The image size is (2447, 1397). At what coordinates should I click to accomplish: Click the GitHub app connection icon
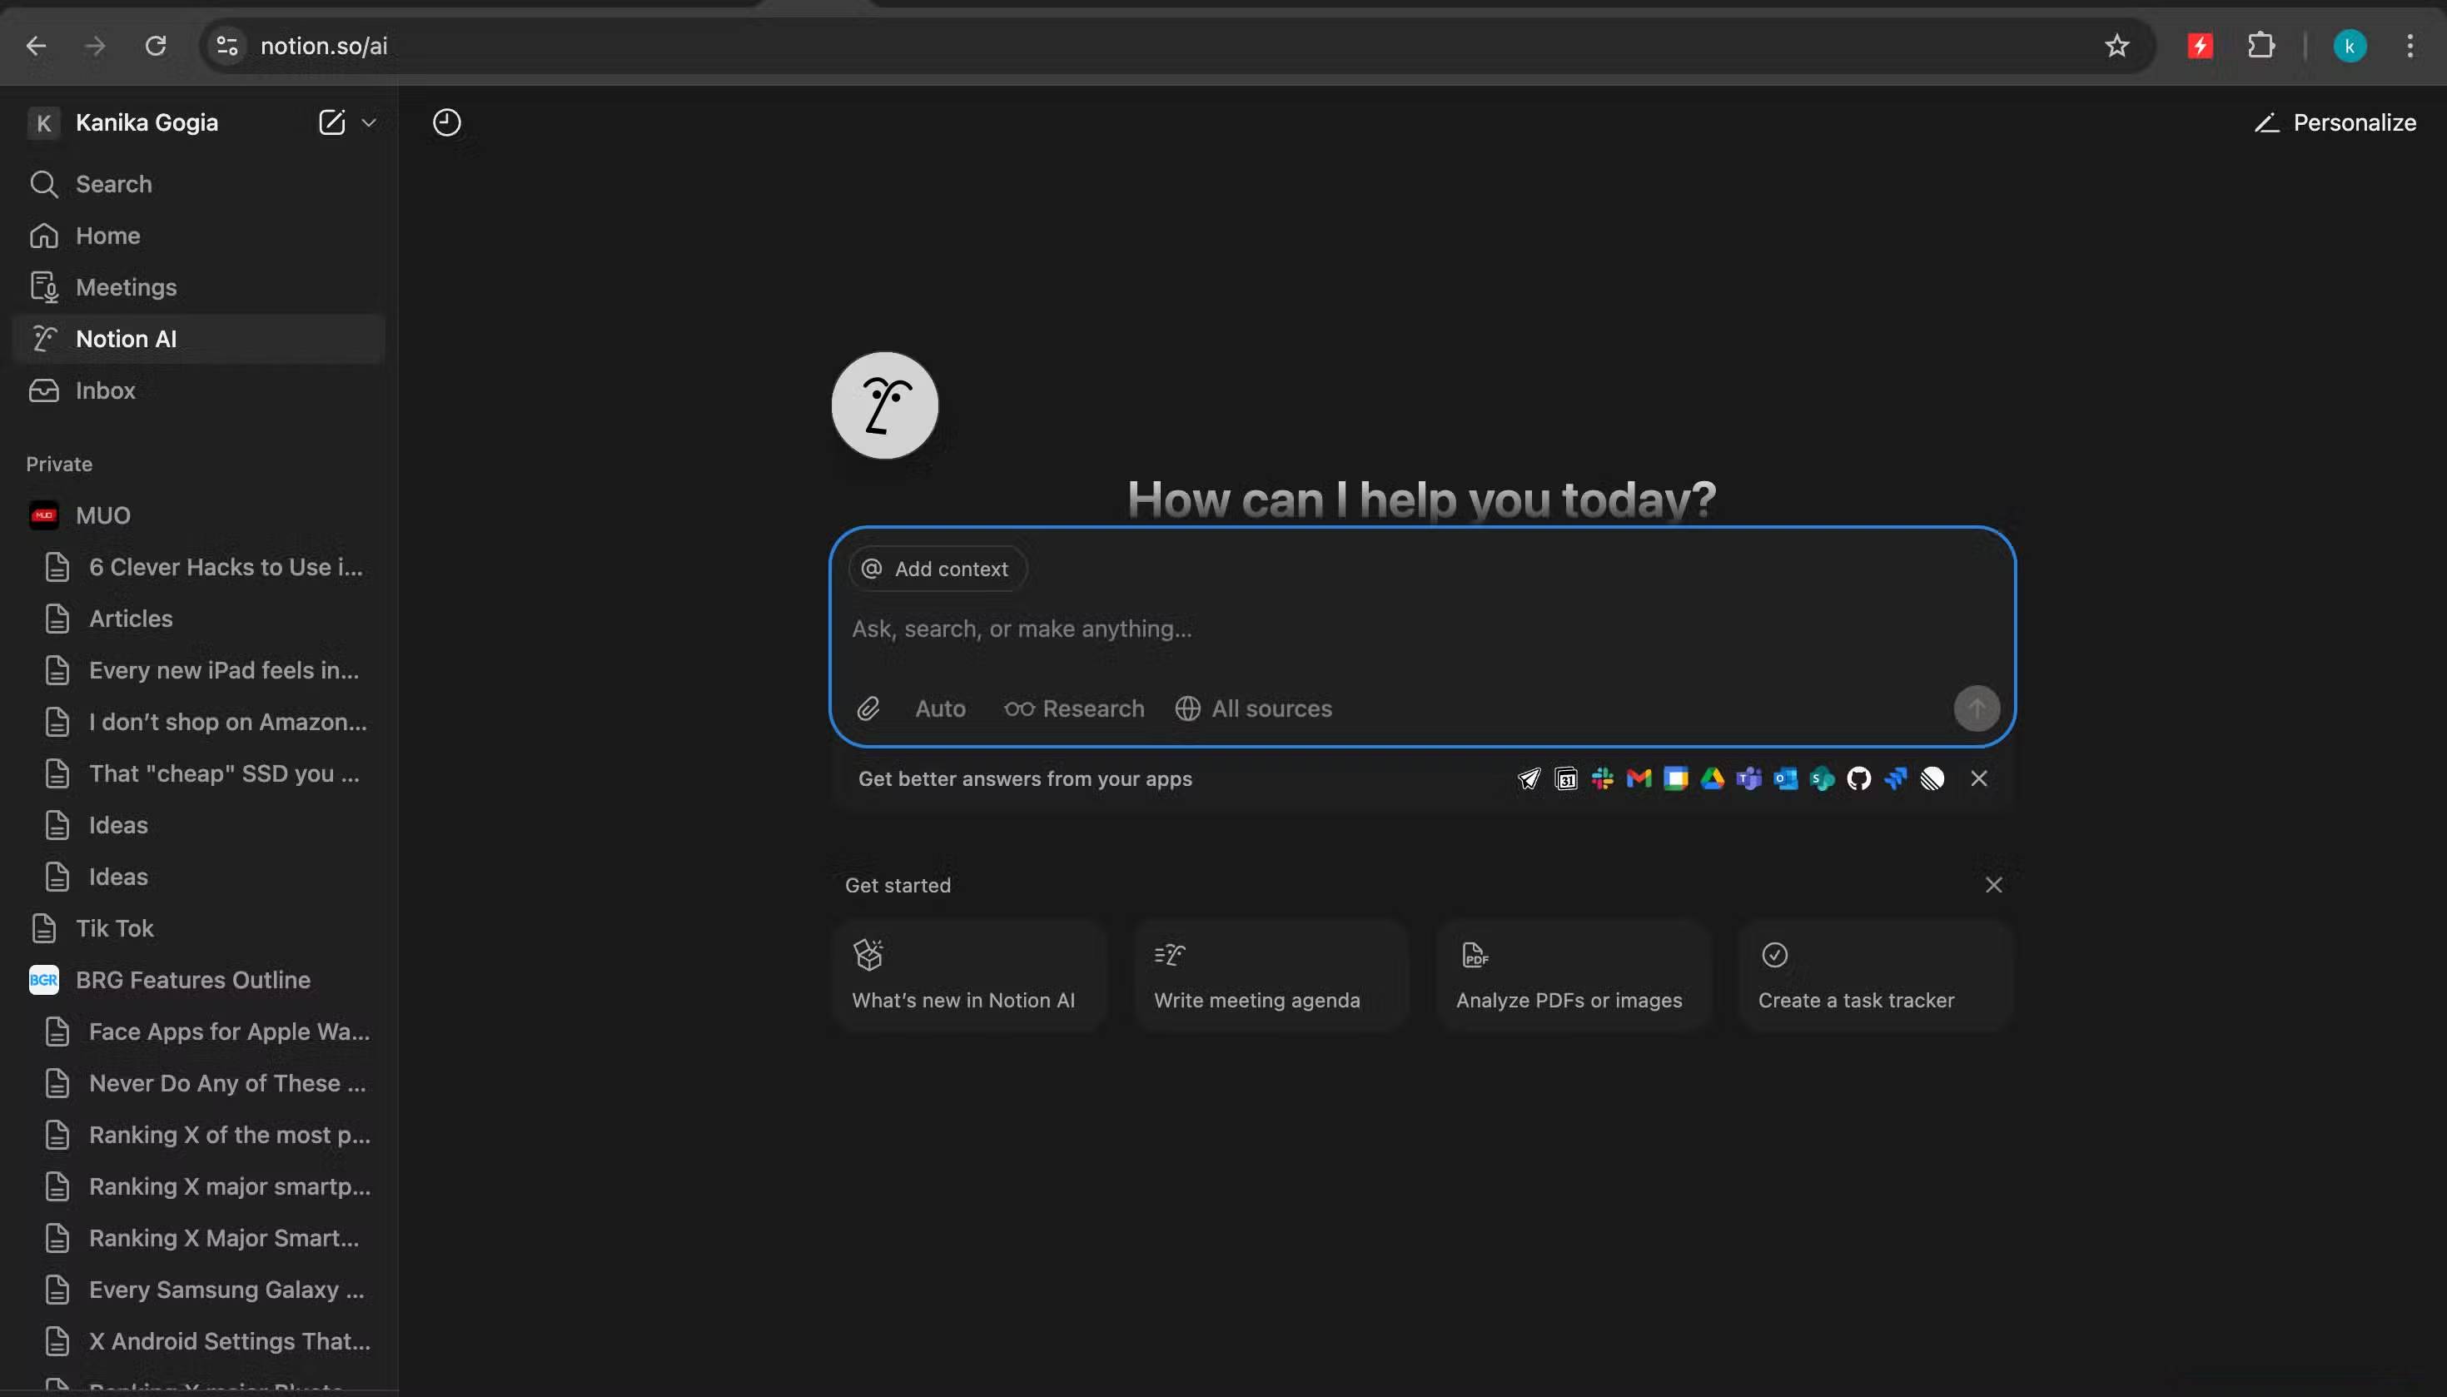1859,779
